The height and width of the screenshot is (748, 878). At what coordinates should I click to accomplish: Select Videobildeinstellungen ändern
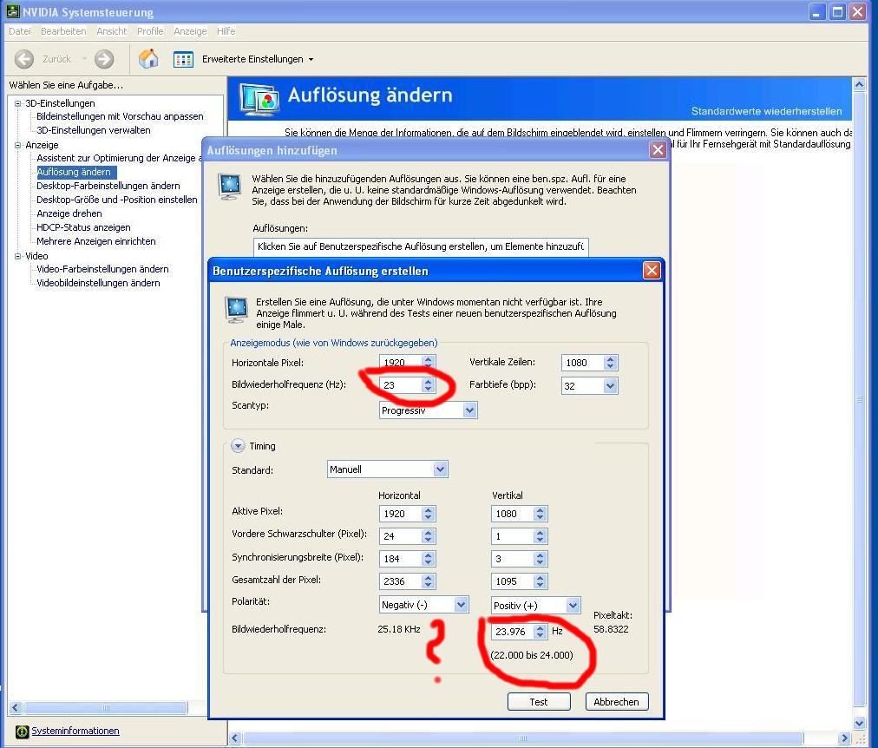pos(98,283)
